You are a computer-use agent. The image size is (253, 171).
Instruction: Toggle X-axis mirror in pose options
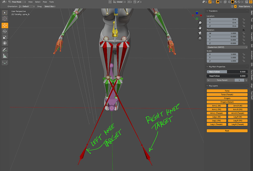pos(235,7)
